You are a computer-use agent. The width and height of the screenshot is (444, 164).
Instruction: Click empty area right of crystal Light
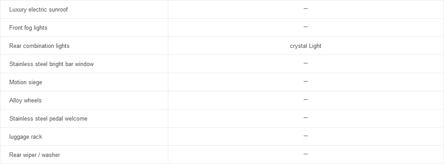point(382,46)
